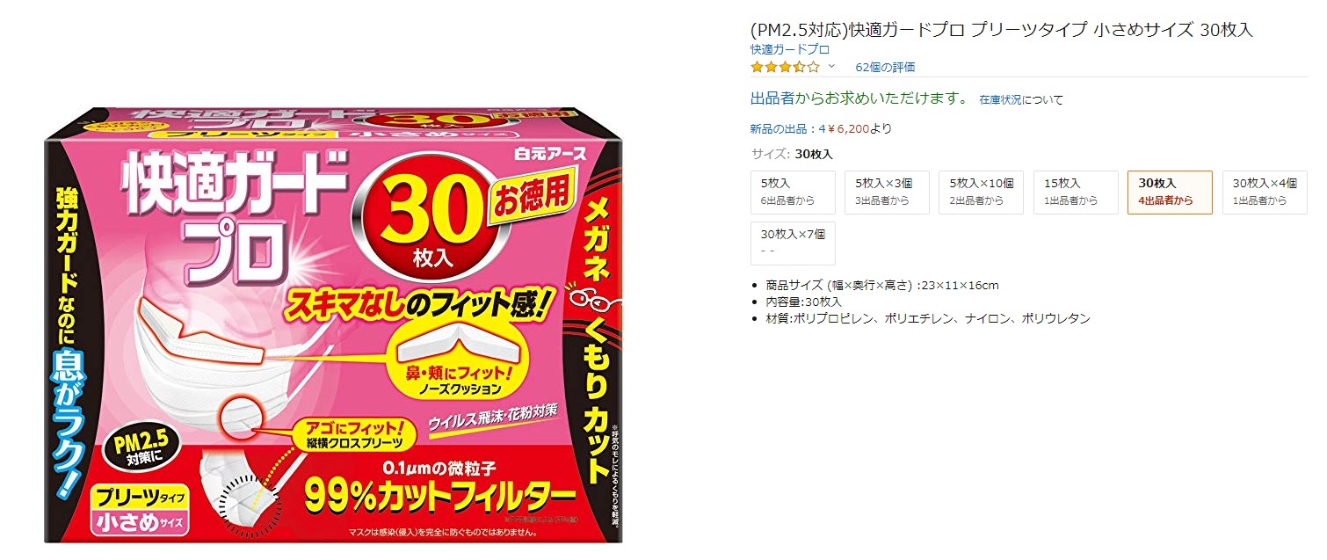Expand the rating breakdown chevron

tap(831, 66)
